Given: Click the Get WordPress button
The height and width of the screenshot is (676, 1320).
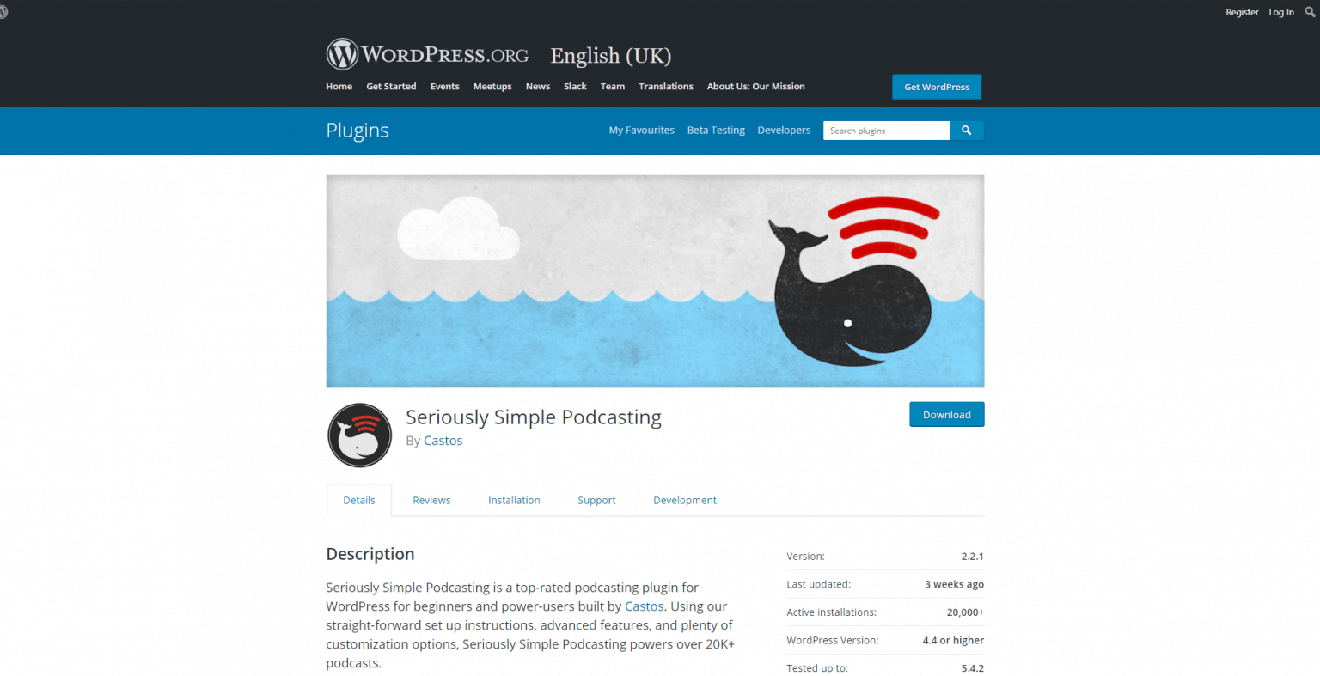Looking at the screenshot, I should pos(937,87).
